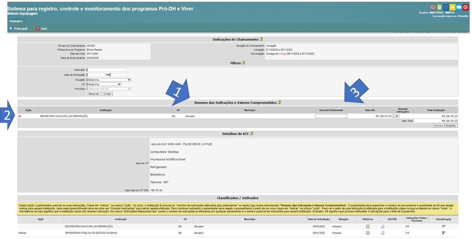This screenshot has height=239, width=472.
Task: Click help icon next to Detalhes do KIT
Action: [x=251, y=133]
